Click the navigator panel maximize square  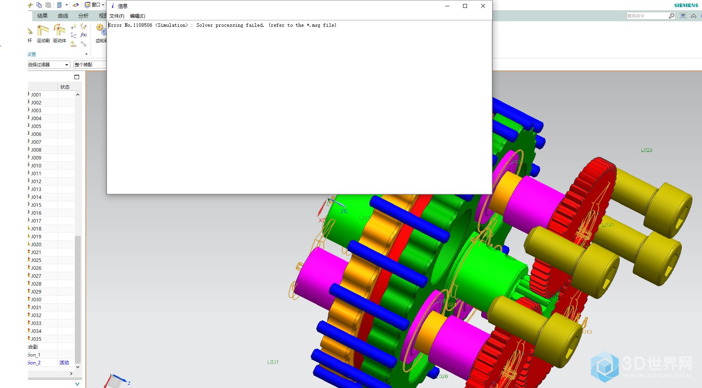tap(77, 77)
